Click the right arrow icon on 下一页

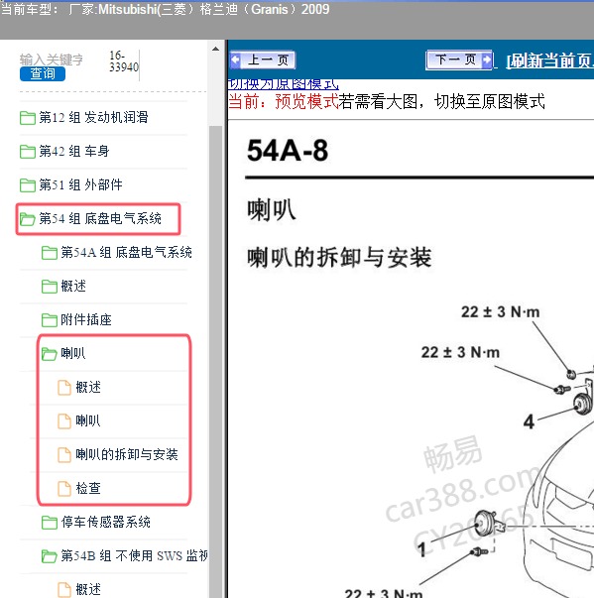pos(487,60)
